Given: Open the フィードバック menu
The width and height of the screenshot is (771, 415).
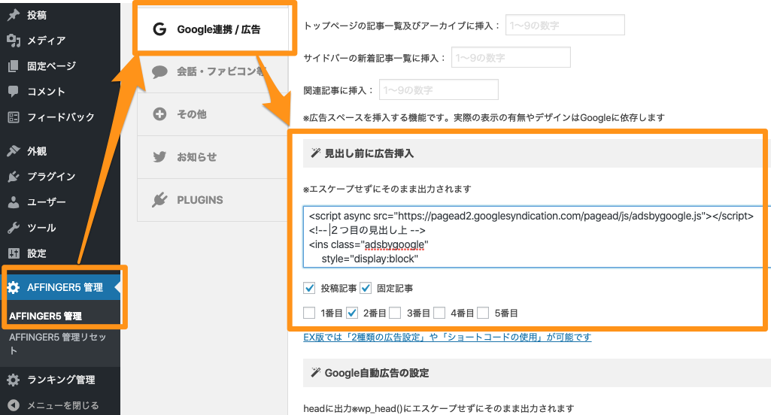Looking at the screenshot, I should click(60, 117).
